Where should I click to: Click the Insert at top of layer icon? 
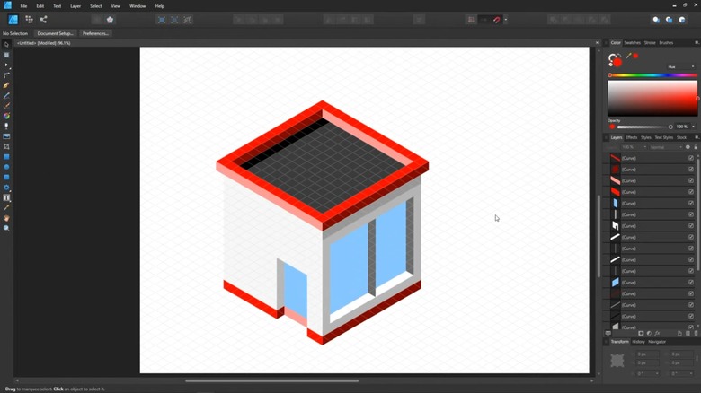click(669, 20)
